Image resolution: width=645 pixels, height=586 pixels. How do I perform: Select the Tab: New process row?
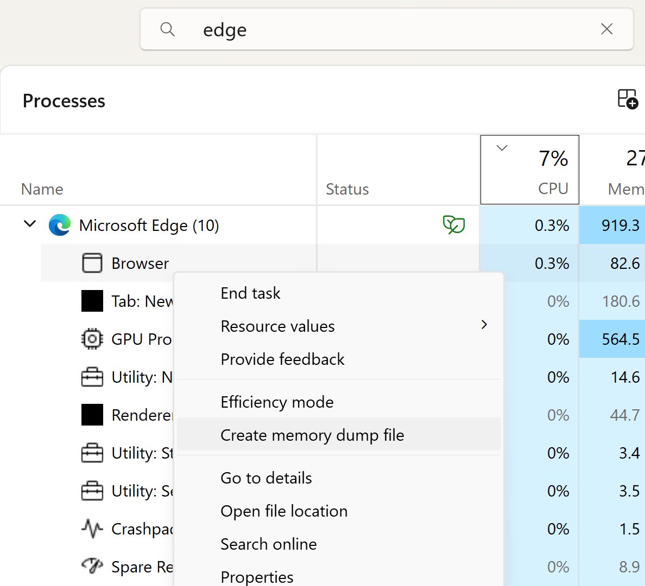pos(107,301)
